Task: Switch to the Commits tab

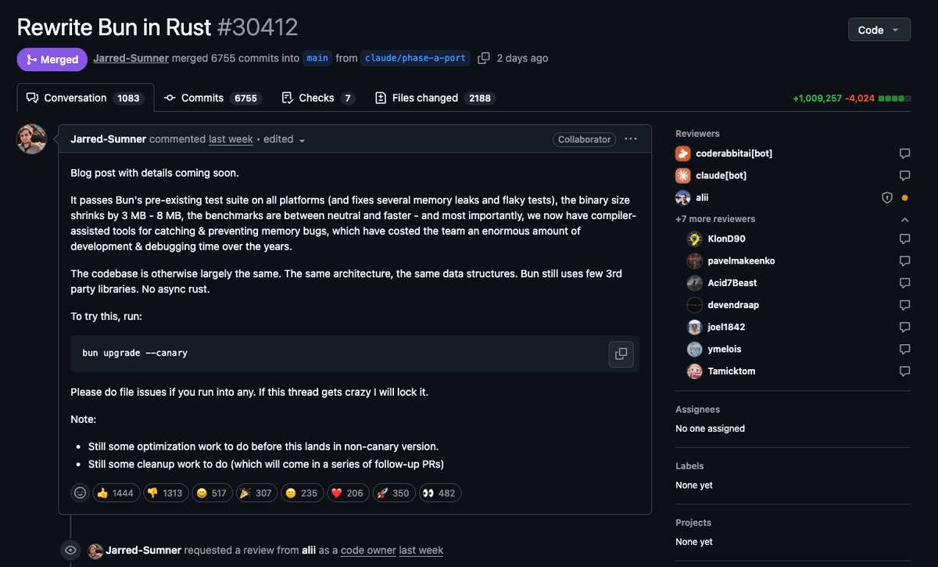Action: click(x=211, y=98)
